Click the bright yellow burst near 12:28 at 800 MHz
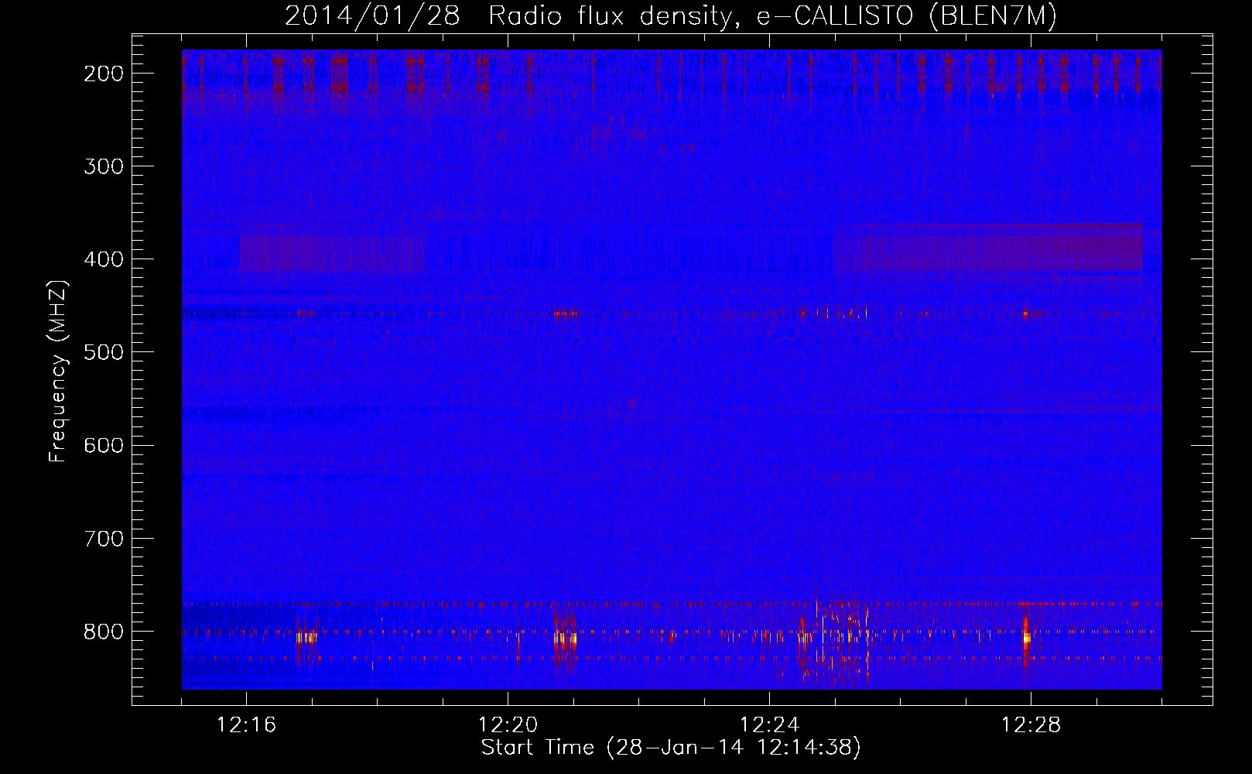The height and width of the screenshot is (774, 1252). (1027, 639)
